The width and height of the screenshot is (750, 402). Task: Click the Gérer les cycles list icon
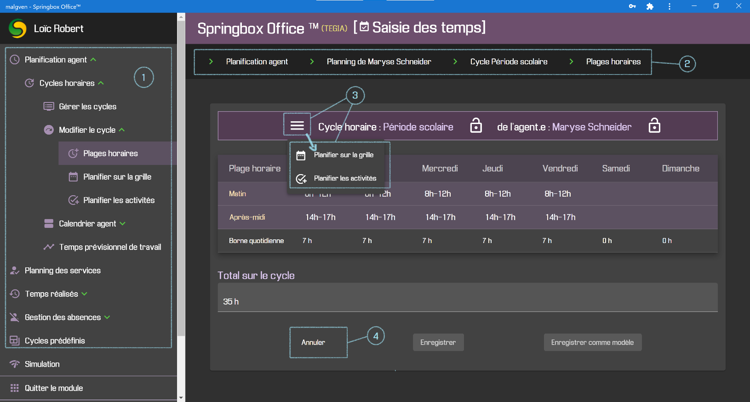(49, 107)
